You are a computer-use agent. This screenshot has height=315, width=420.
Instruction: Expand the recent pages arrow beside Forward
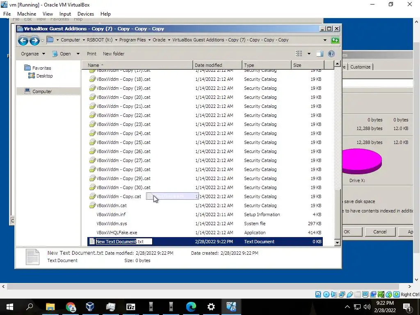[42, 41]
